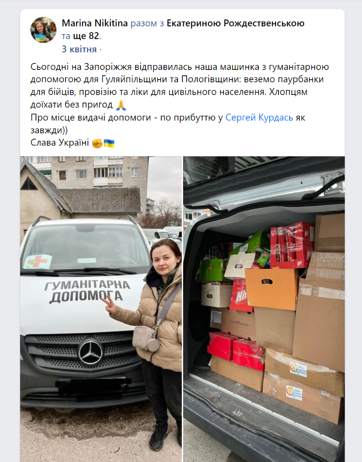The height and width of the screenshot is (462, 362).
Task: Follow the Сергей Курдась mention link
Action: [x=259, y=117]
